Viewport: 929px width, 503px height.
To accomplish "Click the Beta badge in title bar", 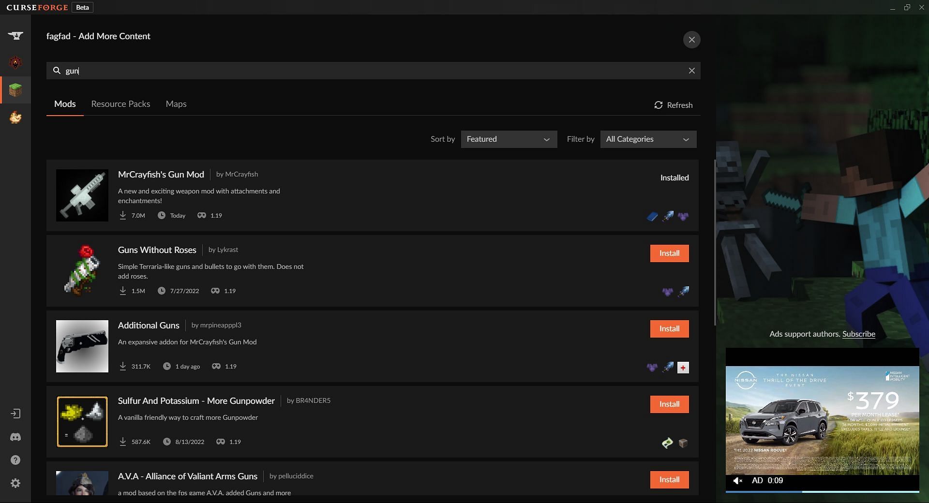I will pos(82,7).
